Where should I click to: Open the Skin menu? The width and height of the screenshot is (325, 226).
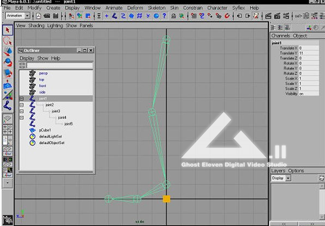pyautogui.click(x=174, y=8)
